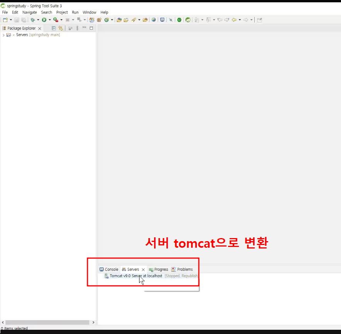This screenshot has width=341, height=334.
Task: Click the Package Explorer horizontal scrollbar
Action: (47, 322)
